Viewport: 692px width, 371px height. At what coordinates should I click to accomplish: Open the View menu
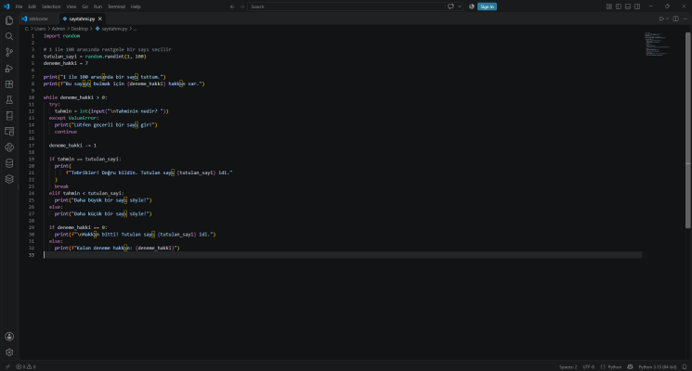(72, 6)
